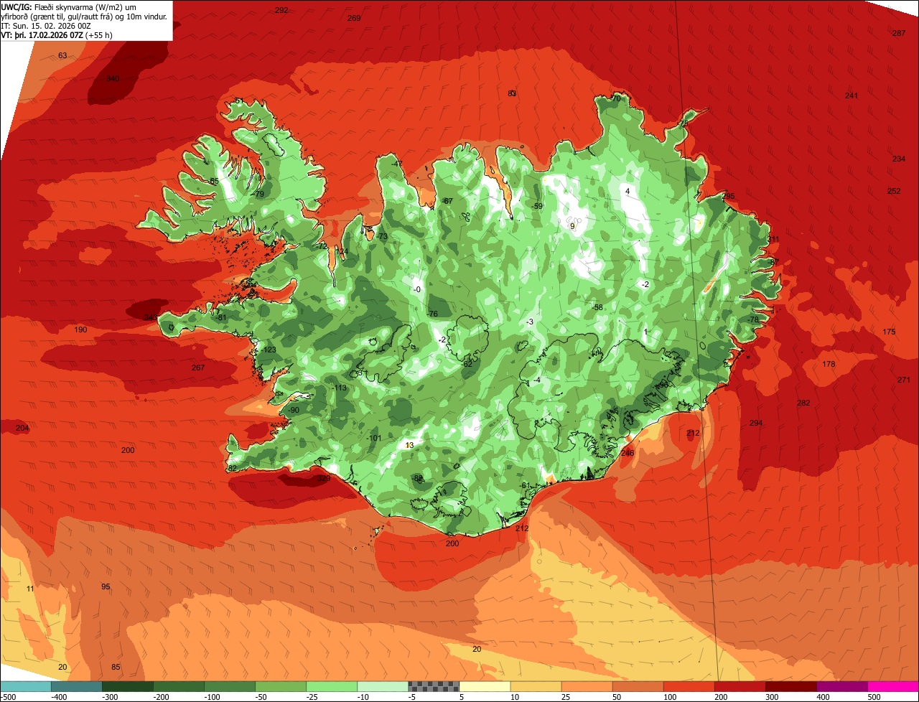919x702 pixels.
Task: Click legend color swatch between -50 and -25
Action: [281, 686]
